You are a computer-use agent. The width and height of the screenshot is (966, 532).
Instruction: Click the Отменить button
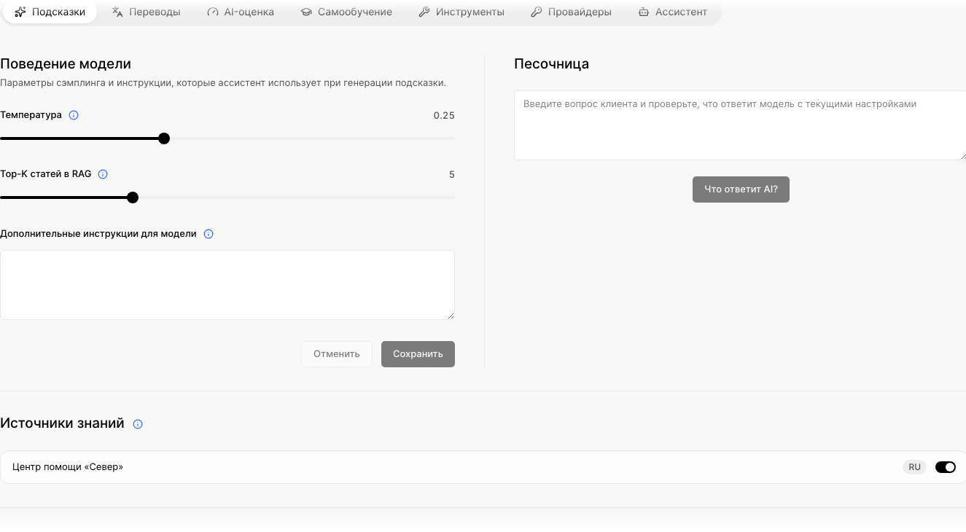pyautogui.click(x=337, y=354)
